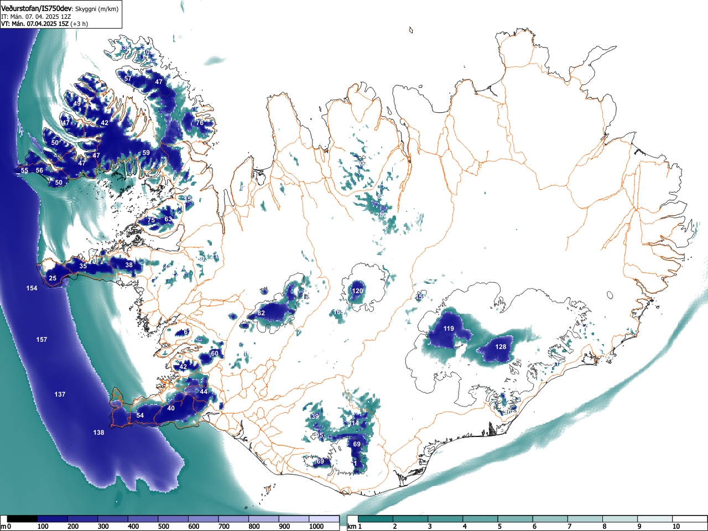Click the 'm 0' label on the metre legend
708x531 pixels.
pyautogui.click(x=6, y=527)
